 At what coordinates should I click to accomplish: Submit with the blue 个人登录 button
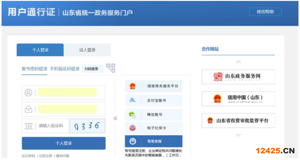coord(64,143)
